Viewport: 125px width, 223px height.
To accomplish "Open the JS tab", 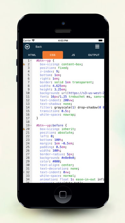I will tap(73, 55).
